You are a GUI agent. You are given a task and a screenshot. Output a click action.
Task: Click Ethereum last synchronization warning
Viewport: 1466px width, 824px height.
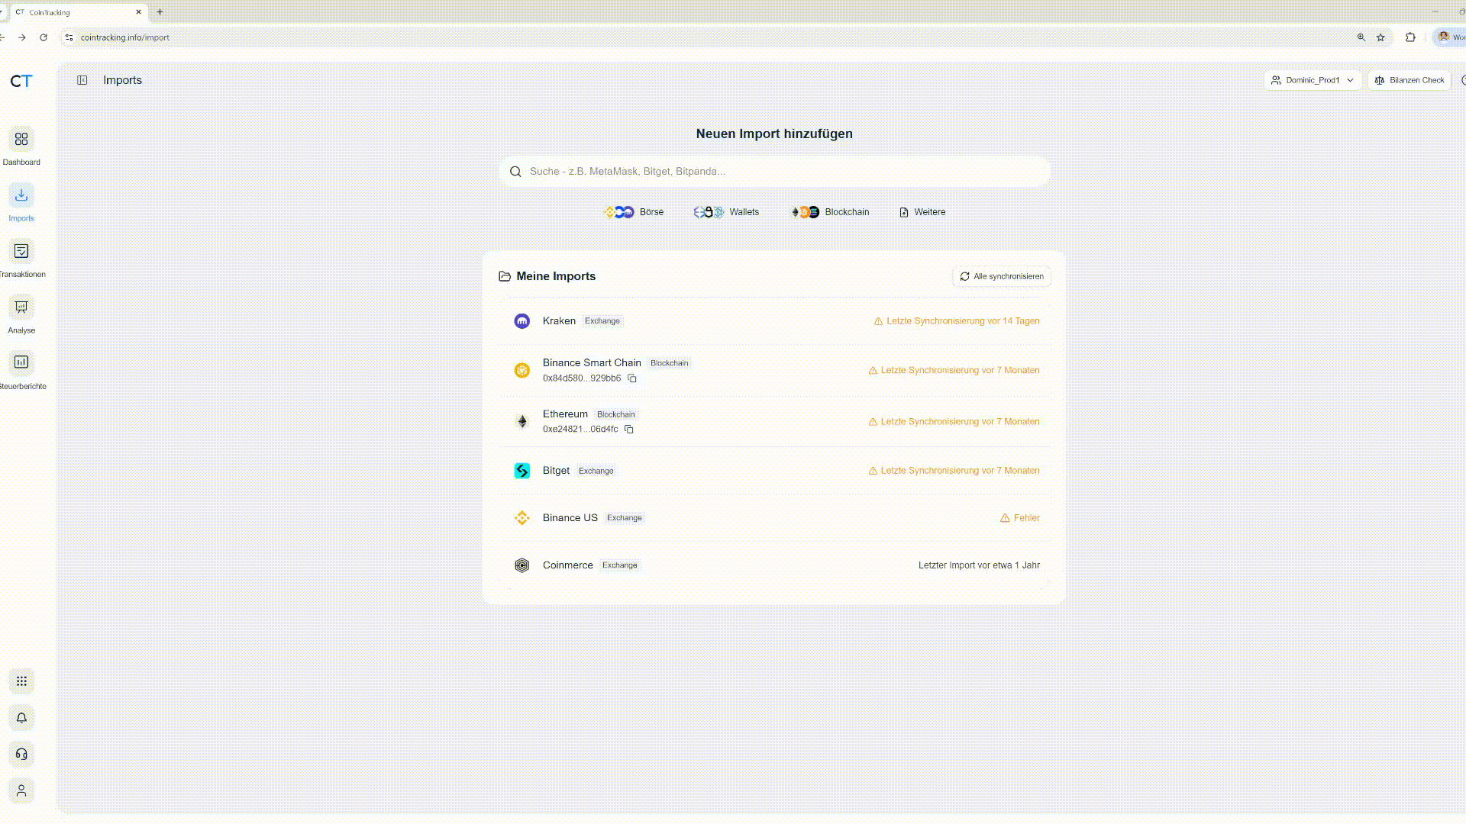coord(954,422)
